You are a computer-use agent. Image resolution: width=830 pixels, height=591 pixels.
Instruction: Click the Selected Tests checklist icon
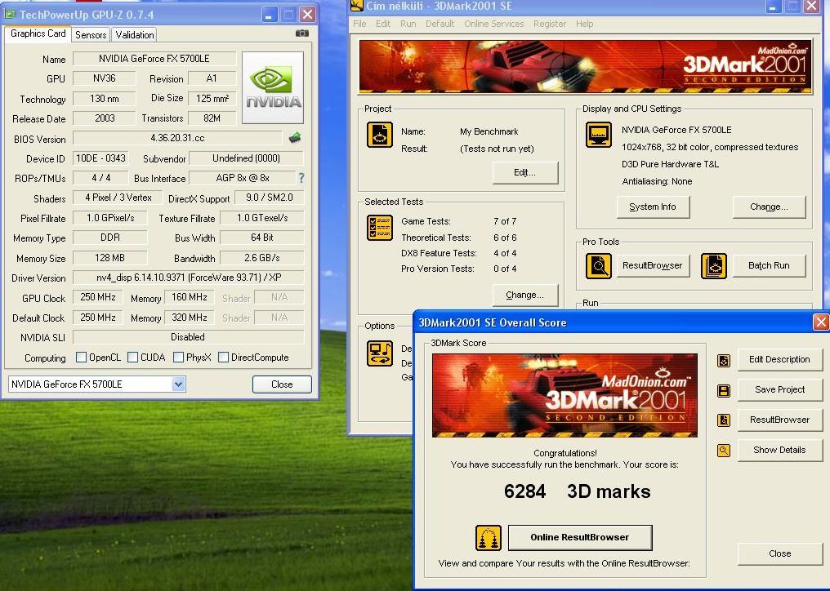[380, 228]
